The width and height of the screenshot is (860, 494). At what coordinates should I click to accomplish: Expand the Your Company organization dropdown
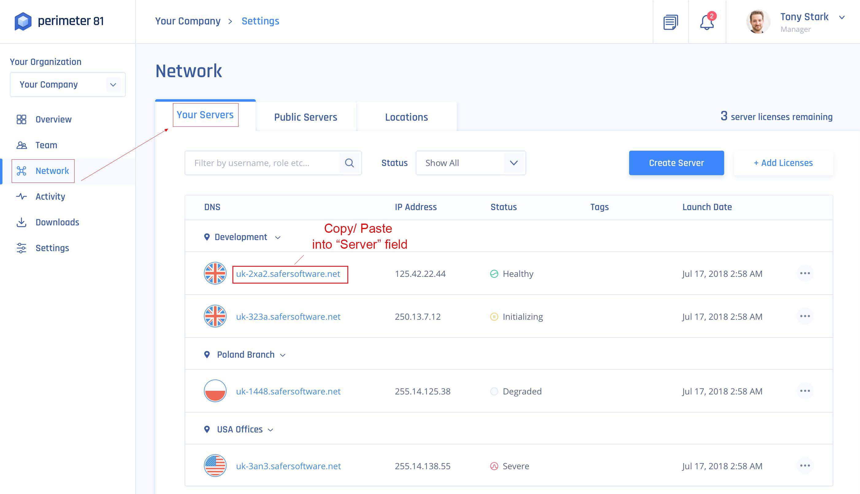pyautogui.click(x=67, y=85)
